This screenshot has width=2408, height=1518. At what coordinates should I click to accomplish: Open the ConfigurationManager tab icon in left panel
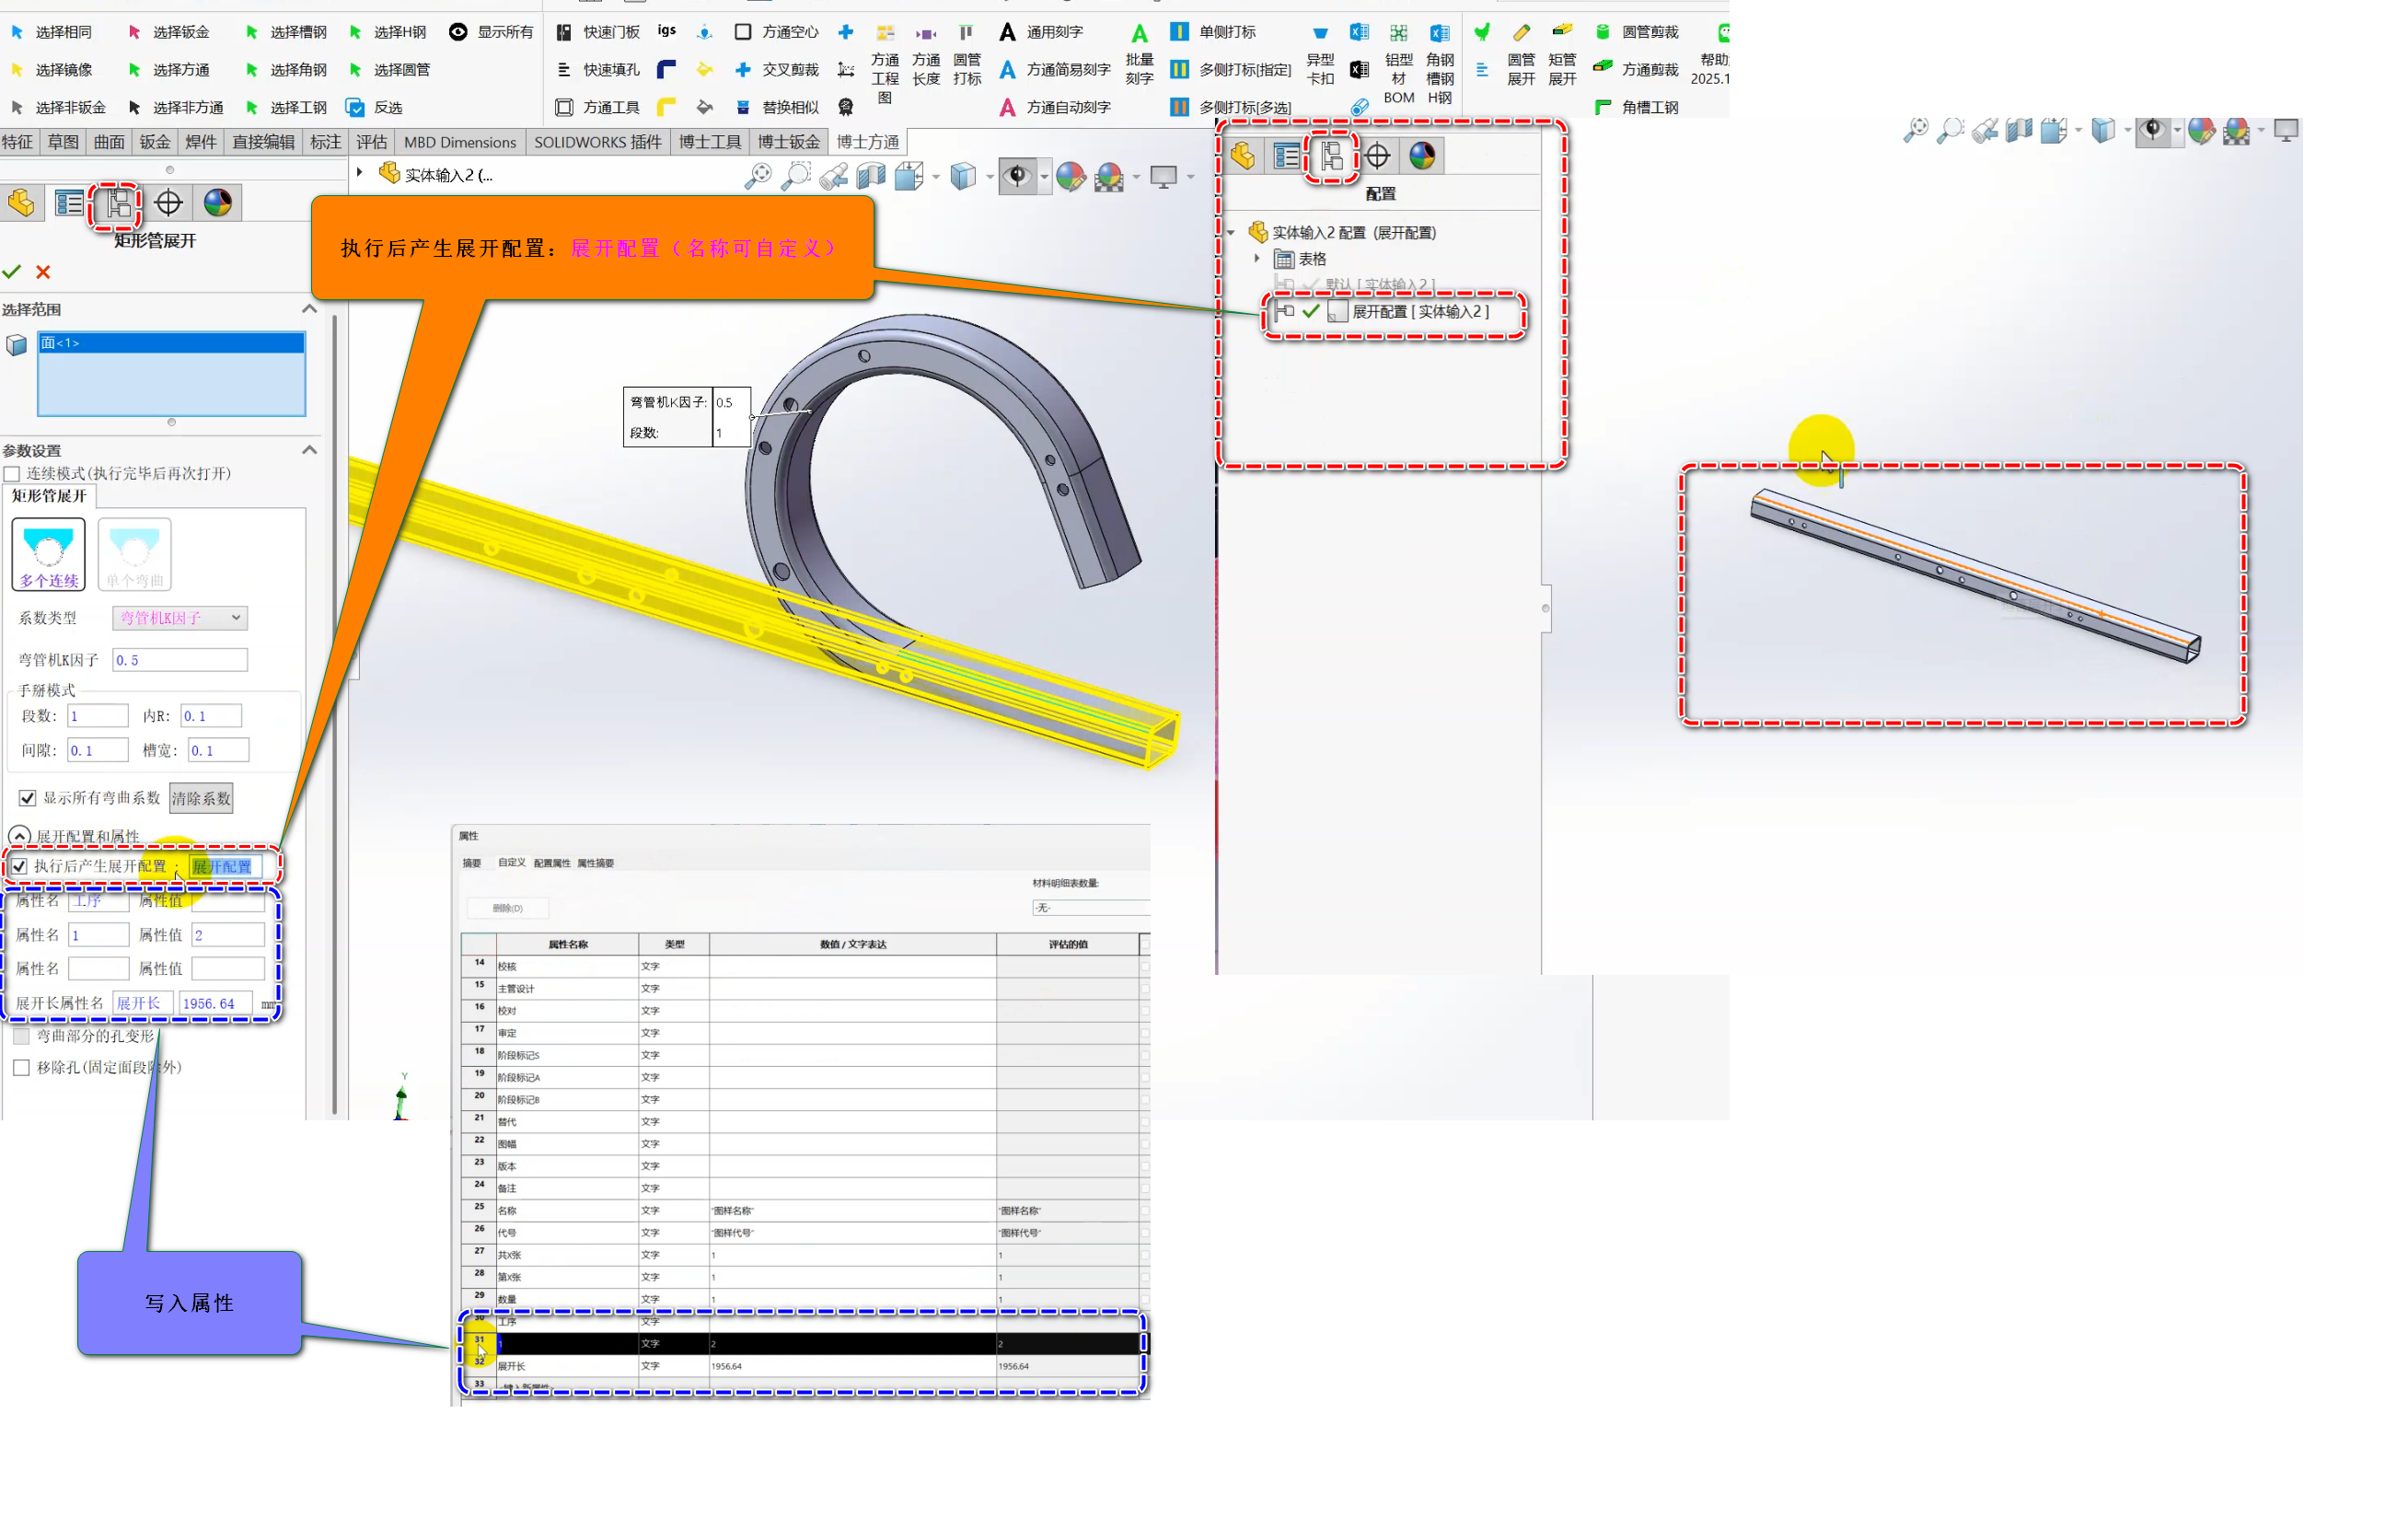119,203
